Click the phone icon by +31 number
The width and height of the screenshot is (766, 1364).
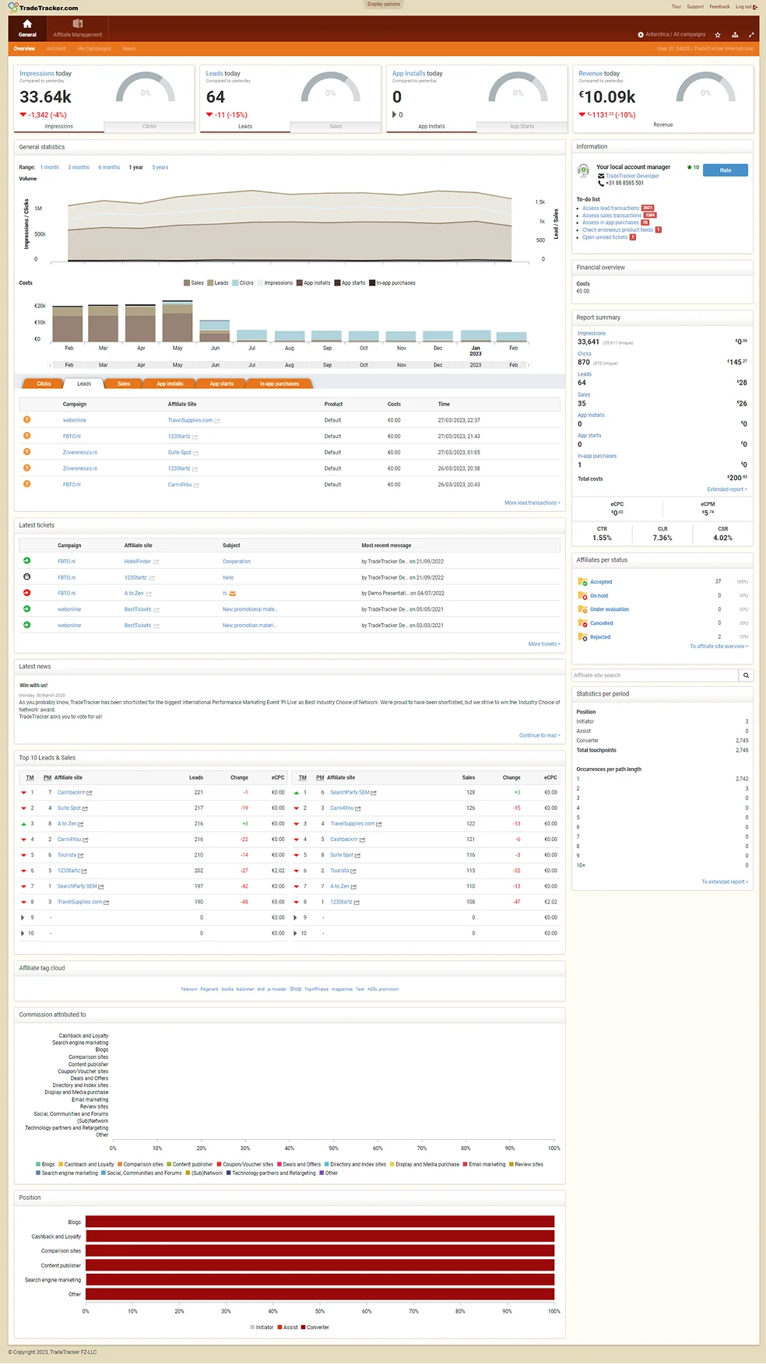(x=601, y=183)
